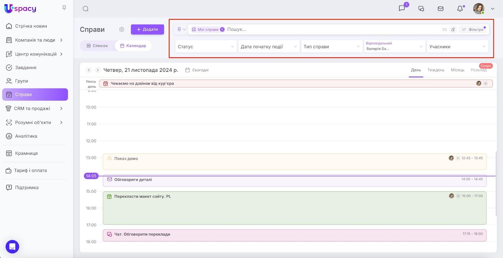
Task: Open the support chat widget bubble
Action: (12, 247)
